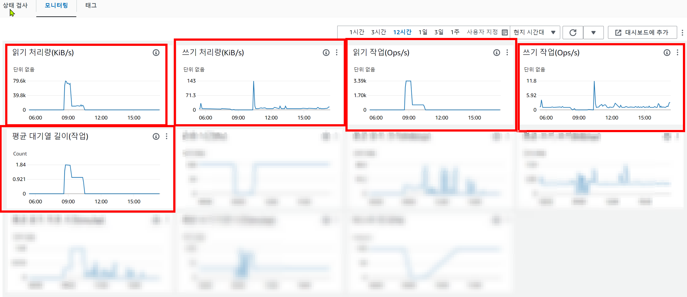
Task: Click info icon on 평균 대기열 길이 chart
Action: pos(156,136)
